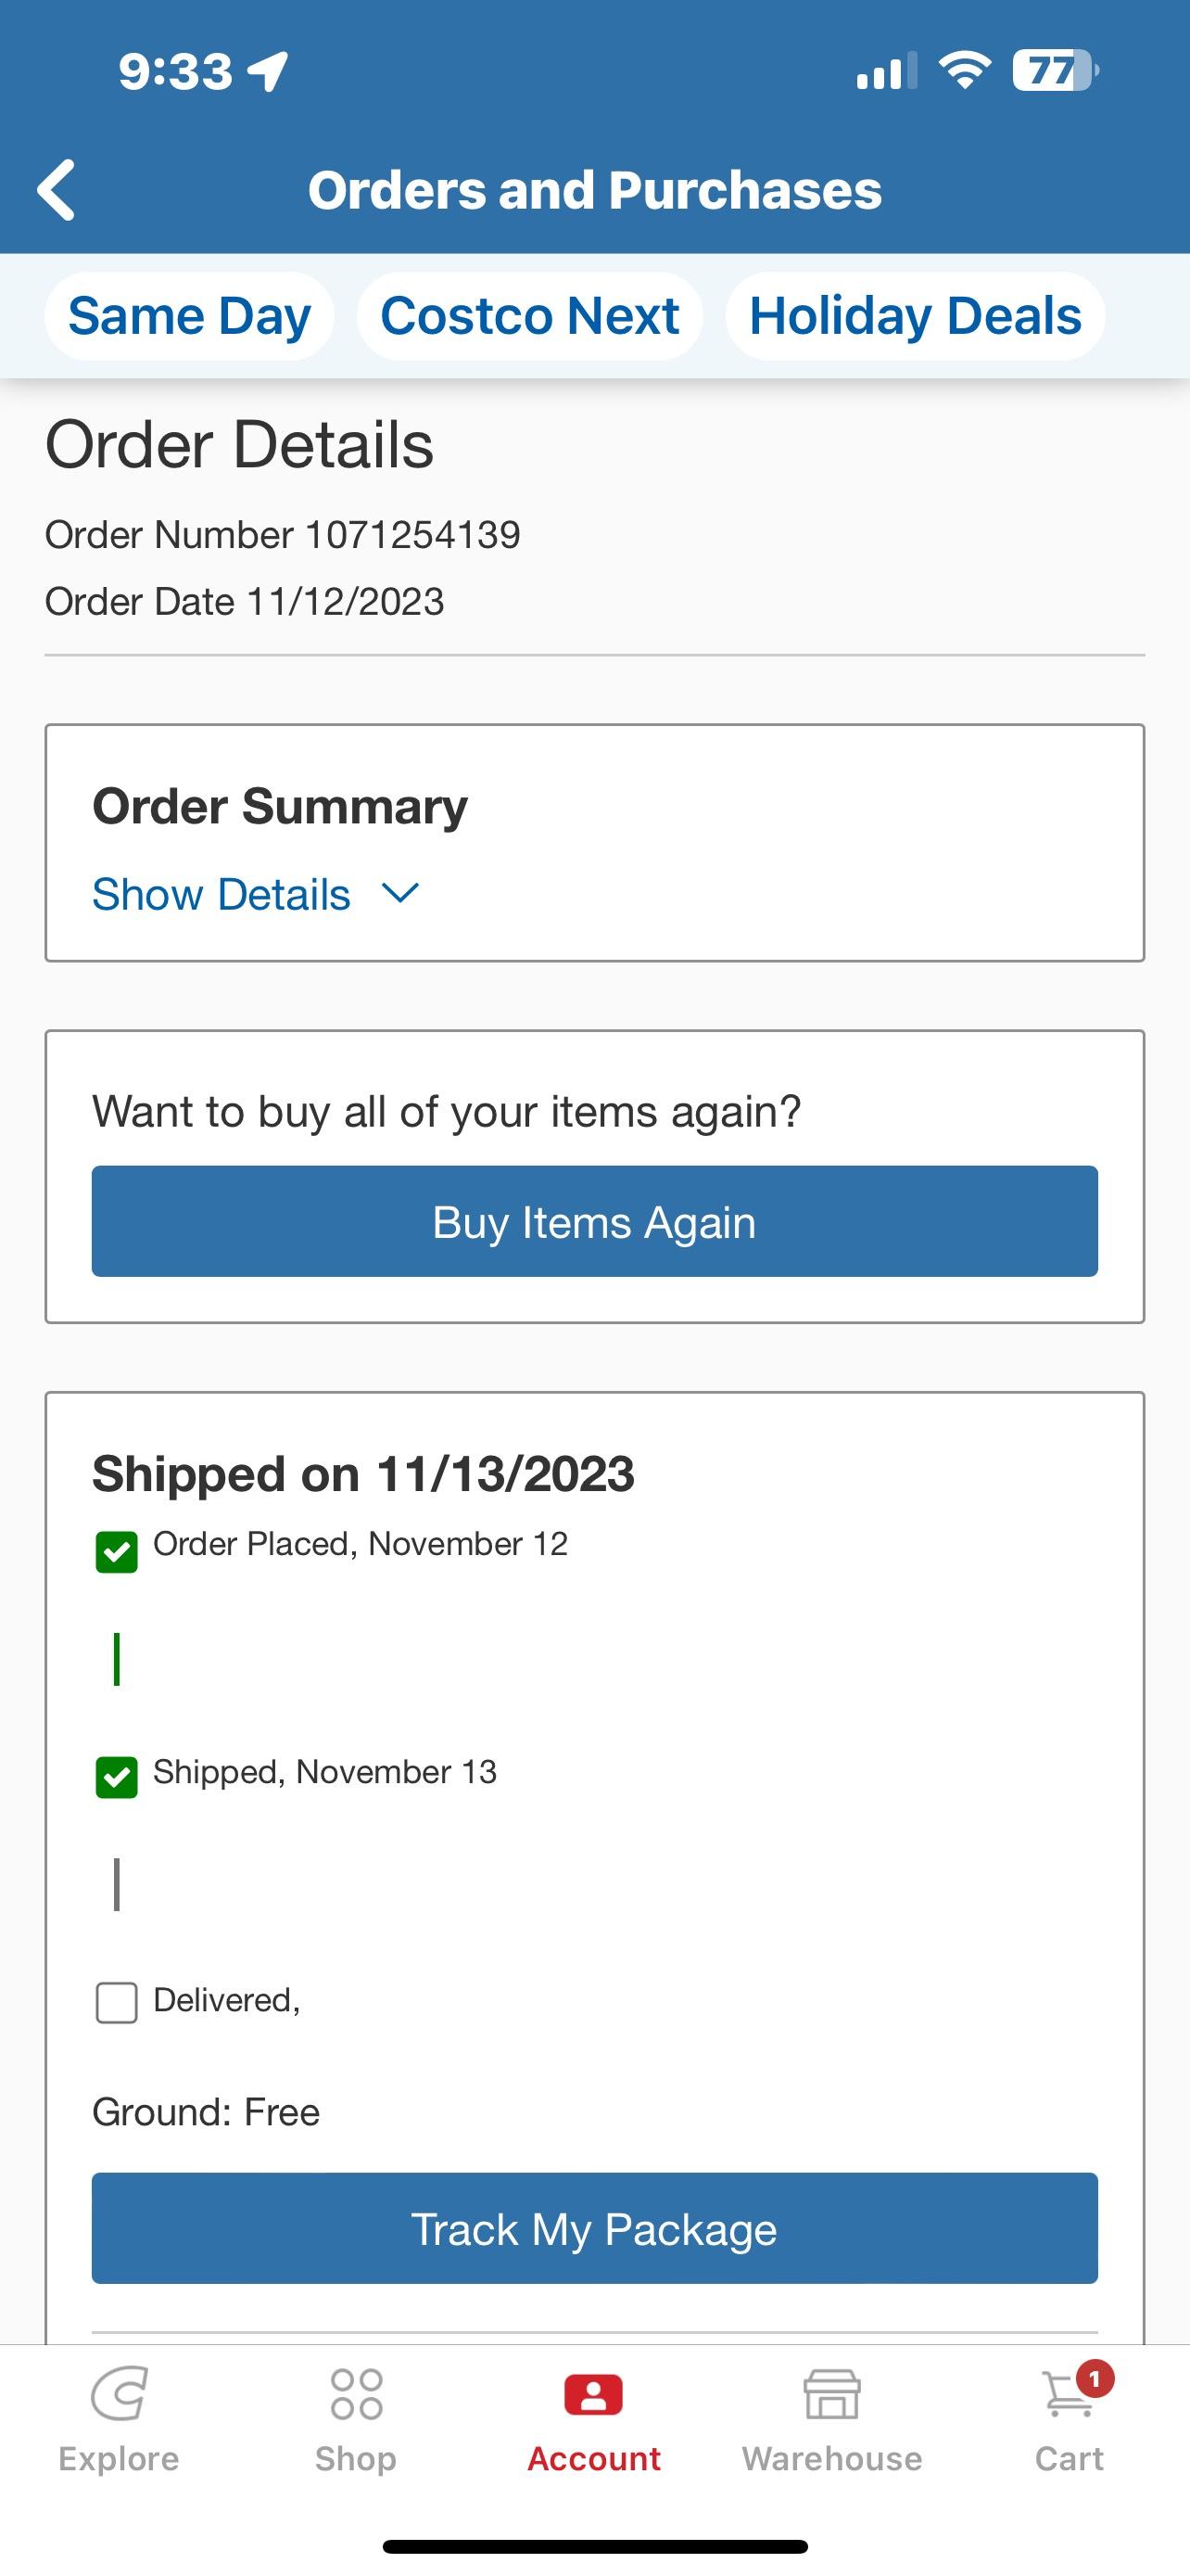Open the Warehouse store icon

click(831, 2394)
